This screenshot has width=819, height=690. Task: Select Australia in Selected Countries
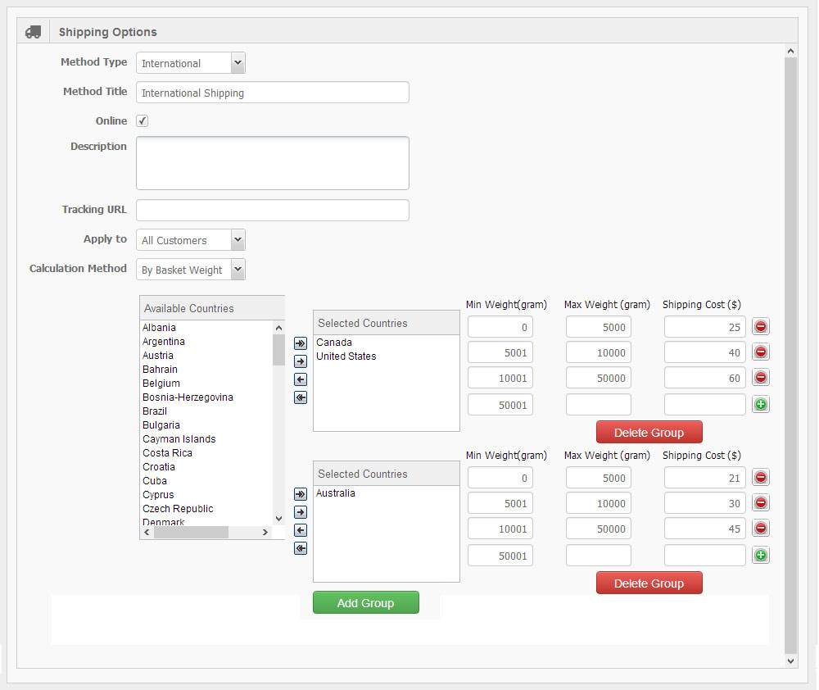[335, 493]
